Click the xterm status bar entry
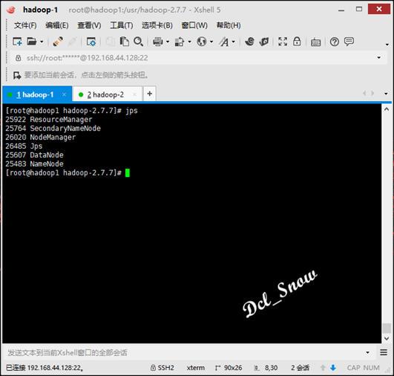The width and height of the screenshot is (394, 376). (195, 368)
